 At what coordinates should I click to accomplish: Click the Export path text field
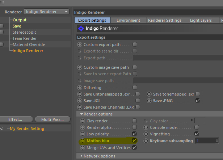178,58
